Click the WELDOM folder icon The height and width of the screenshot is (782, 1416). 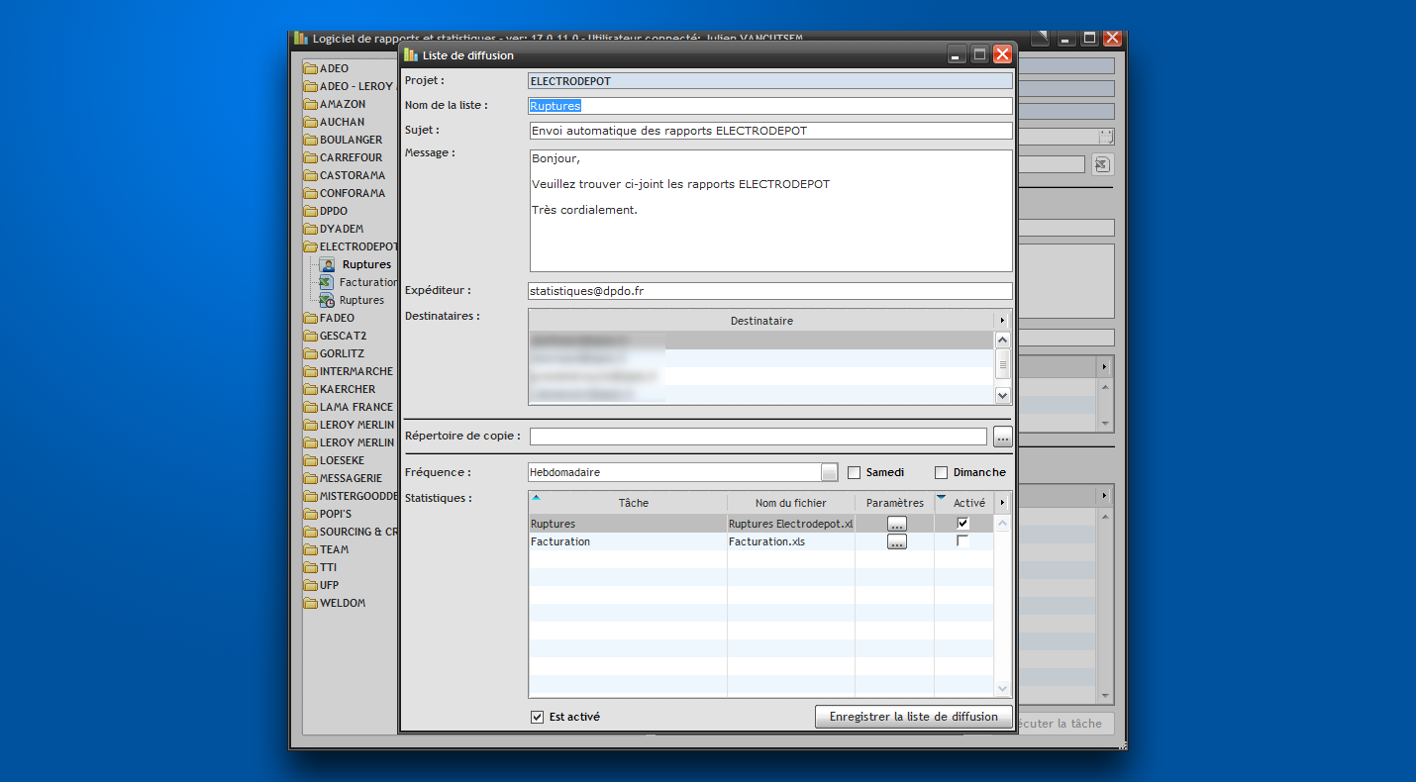(311, 603)
